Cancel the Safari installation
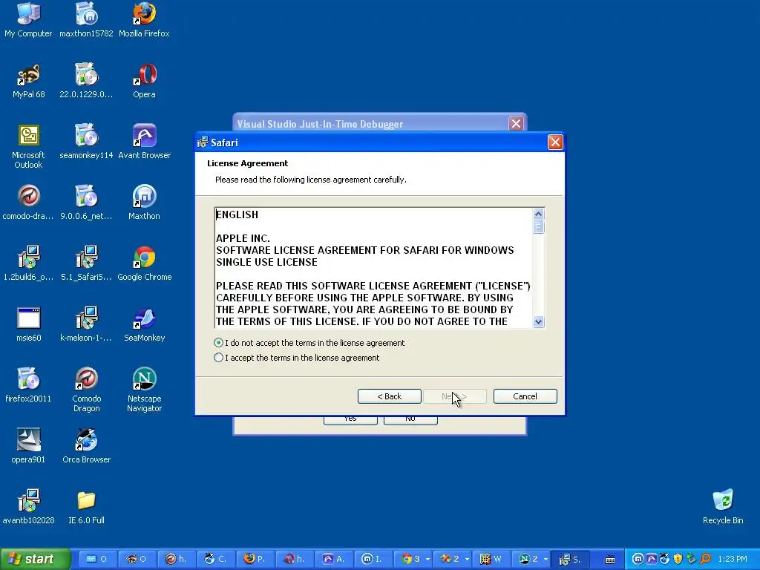 click(x=525, y=396)
